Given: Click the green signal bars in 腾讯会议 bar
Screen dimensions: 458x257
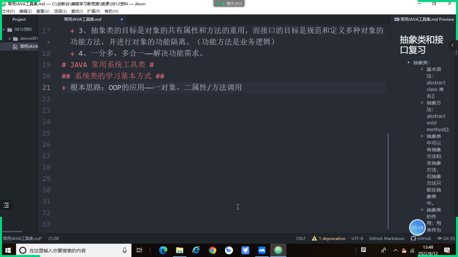Looking at the screenshot, I should click(x=218, y=4).
